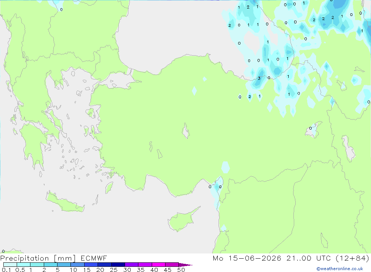Select the legend swatch between 1 and 2
The height and width of the screenshot is (272, 371).
(37, 265)
